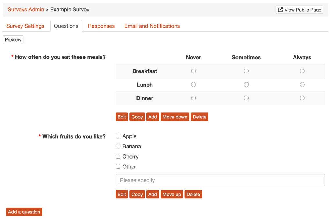Click the 'Which fruits do you like?' question text

point(74,136)
